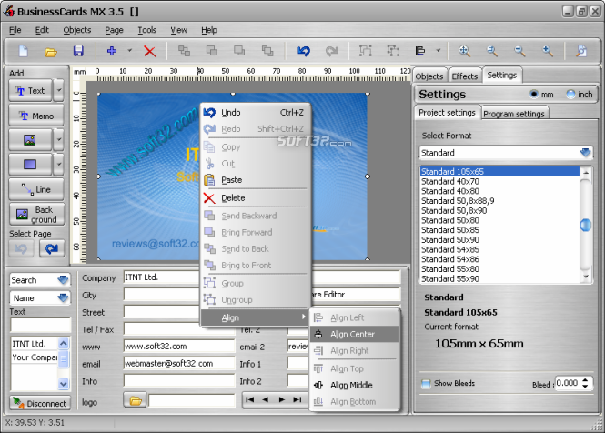605x433 pixels.
Task: Open the Name field dropdown
Action: [63, 298]
